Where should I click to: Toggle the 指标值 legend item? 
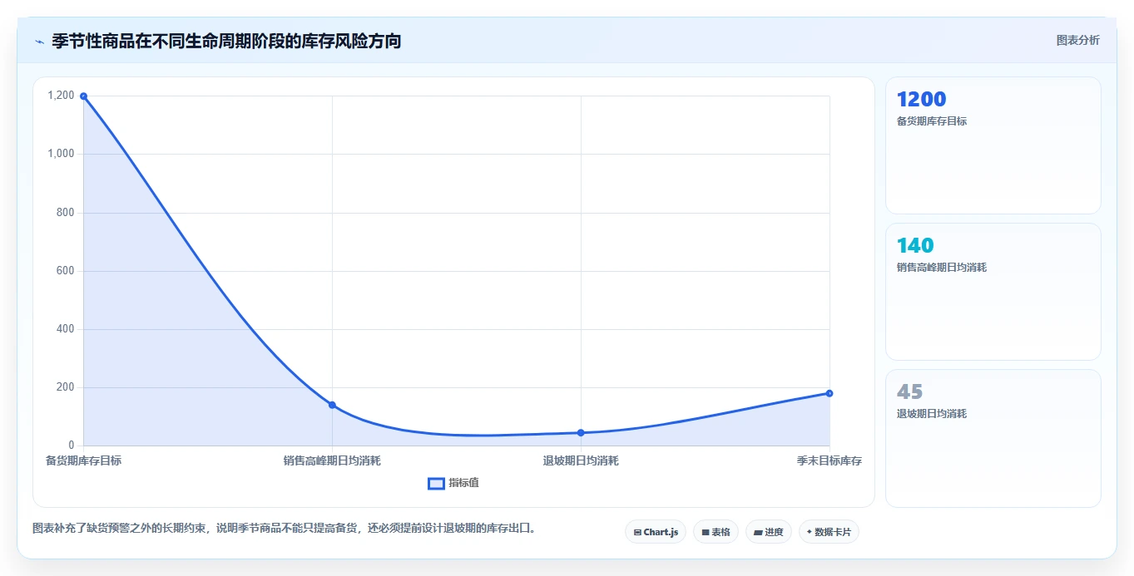(453, 483)
